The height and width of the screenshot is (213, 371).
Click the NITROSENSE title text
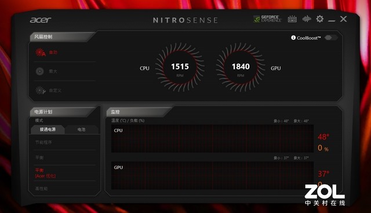tap(185, 20)
